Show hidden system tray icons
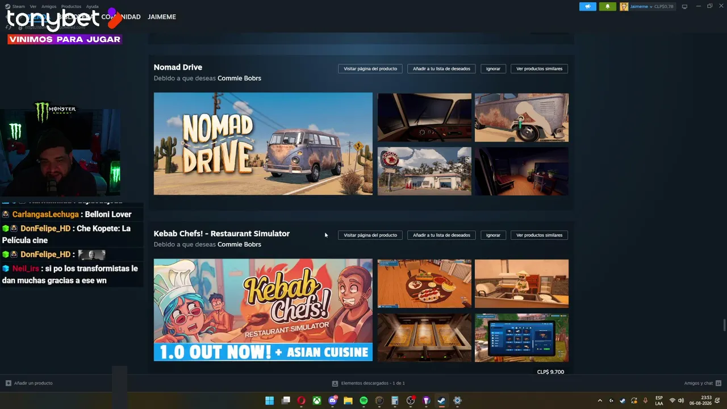 point(600,400)
